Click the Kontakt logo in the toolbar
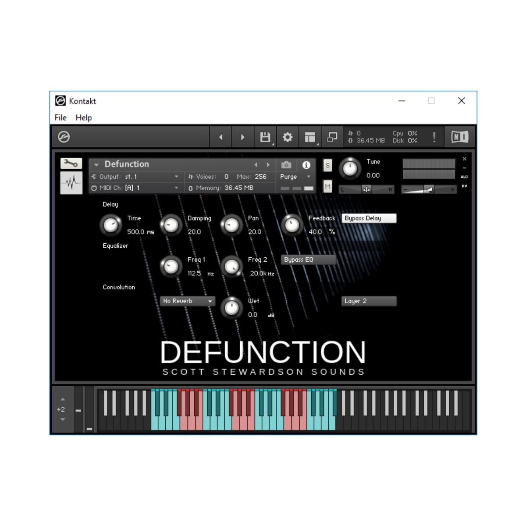526x526 pixels. pos(64,137)
